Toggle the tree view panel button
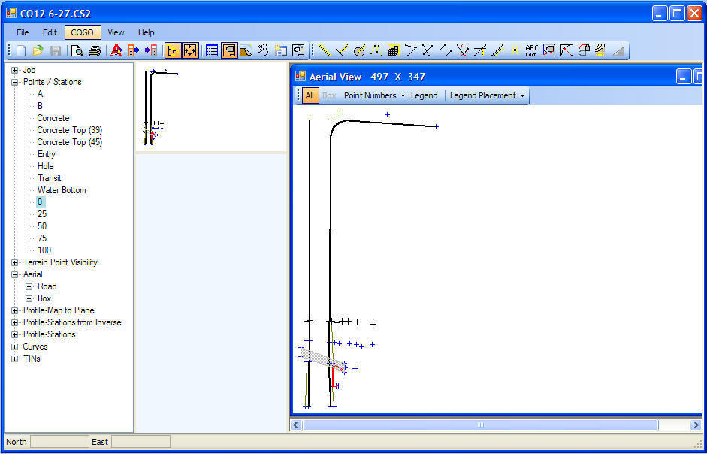 [173, 51]
